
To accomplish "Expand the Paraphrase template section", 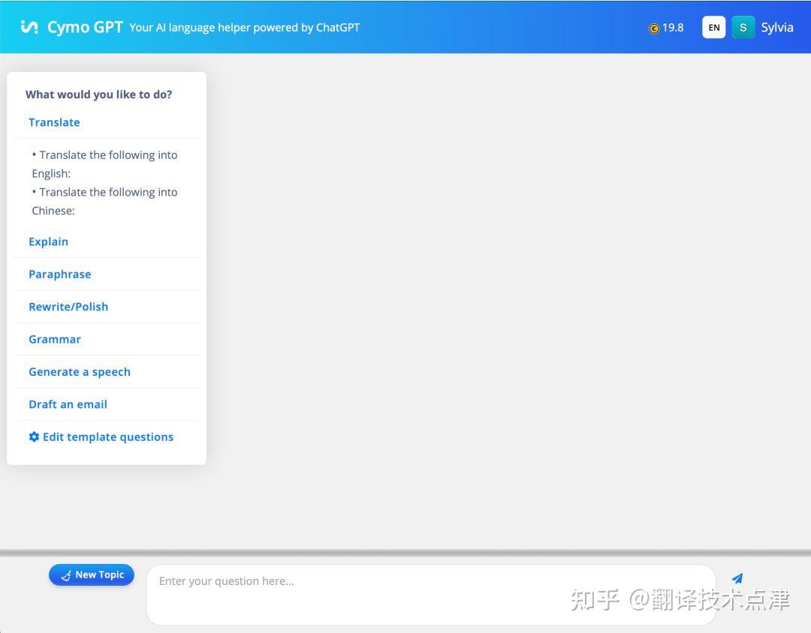I will tap(60, 274).
